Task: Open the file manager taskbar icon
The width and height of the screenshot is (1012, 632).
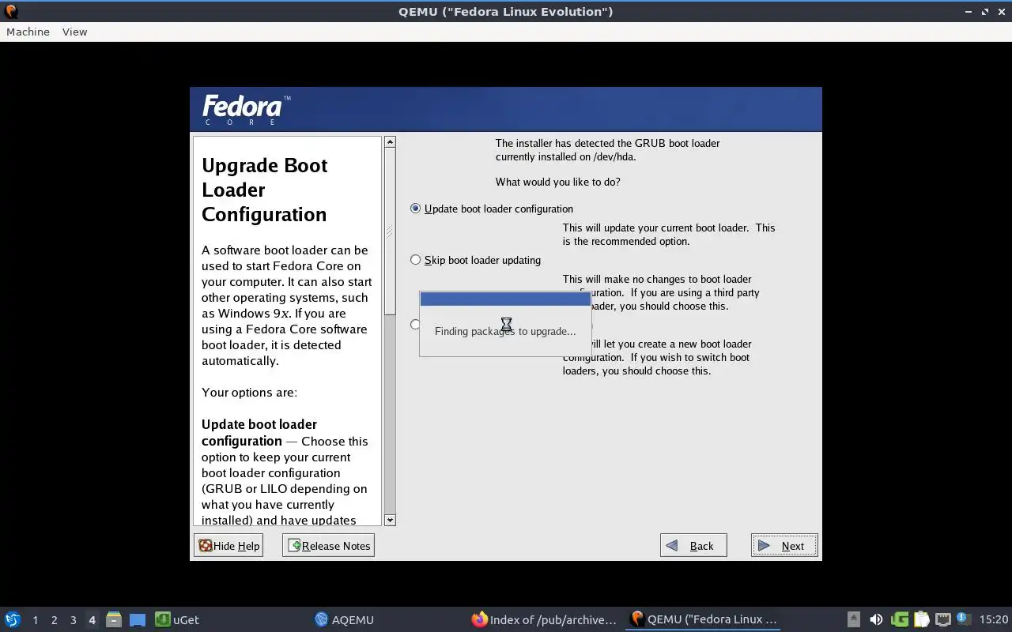Action: pos(114,620)
